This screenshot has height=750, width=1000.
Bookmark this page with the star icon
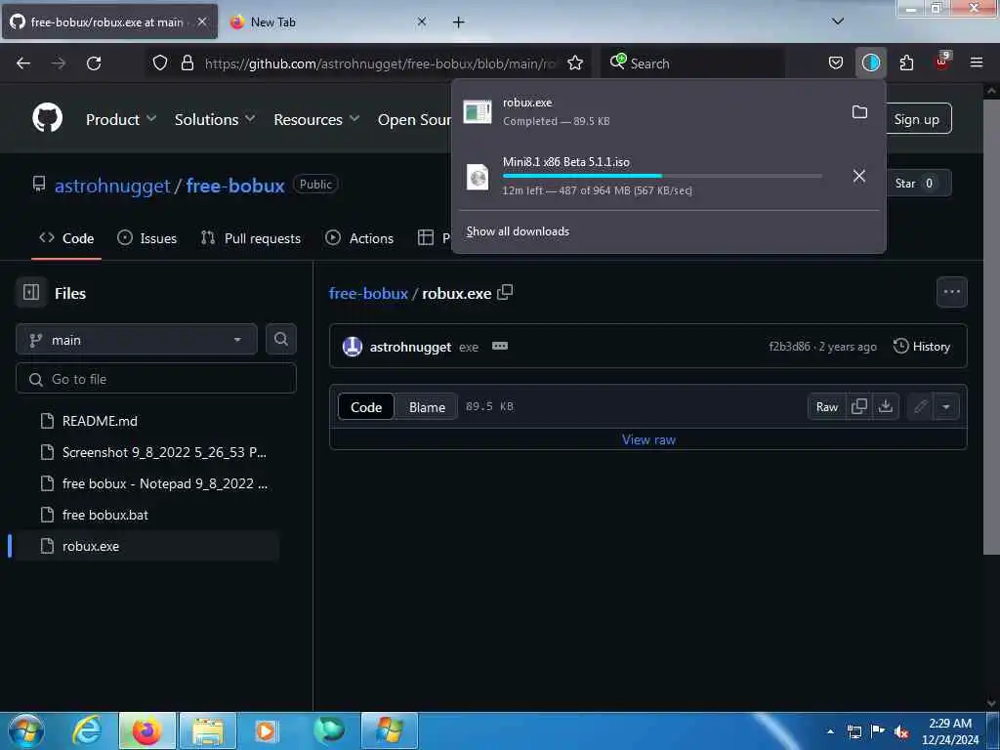[575, 63]
